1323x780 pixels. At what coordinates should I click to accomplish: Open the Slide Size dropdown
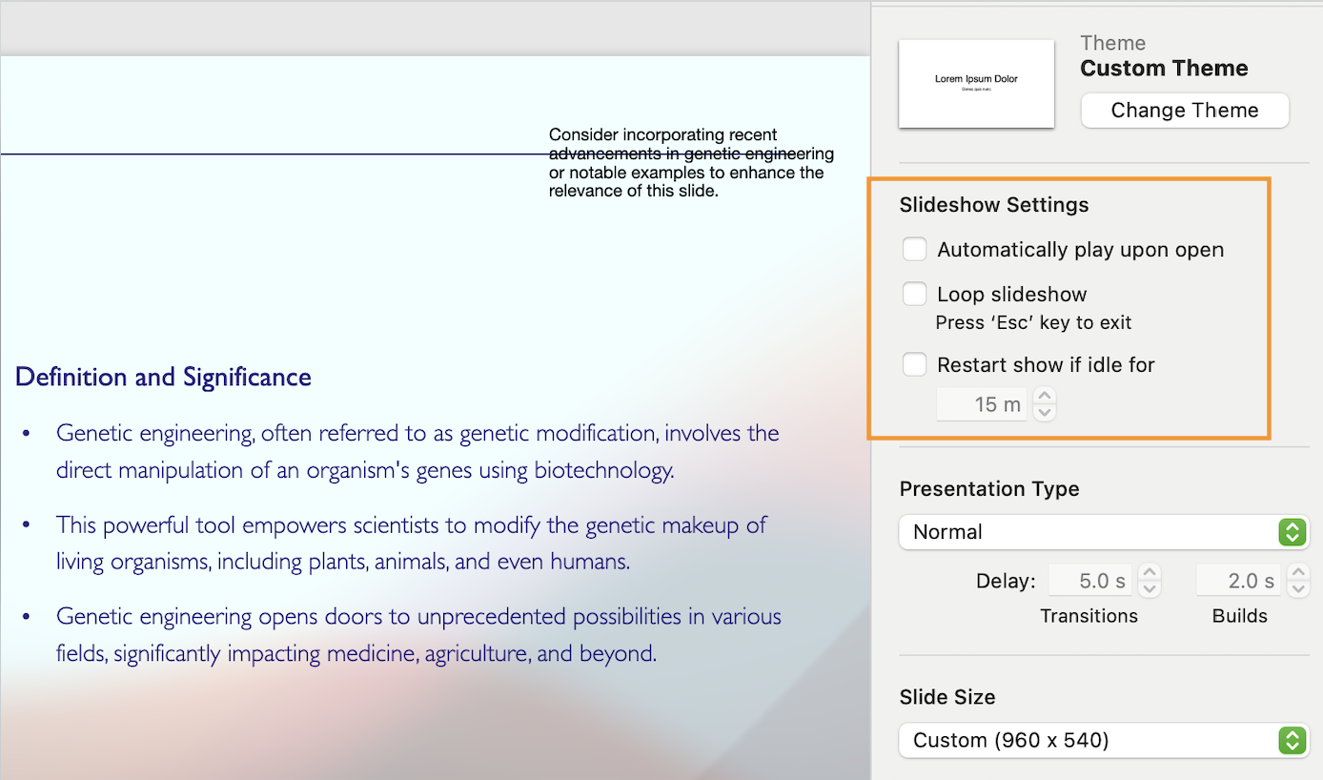1103,740
